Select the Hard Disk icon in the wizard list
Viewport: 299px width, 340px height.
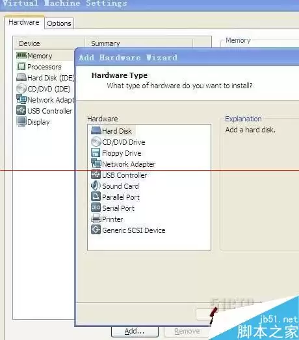pos(96,130)
